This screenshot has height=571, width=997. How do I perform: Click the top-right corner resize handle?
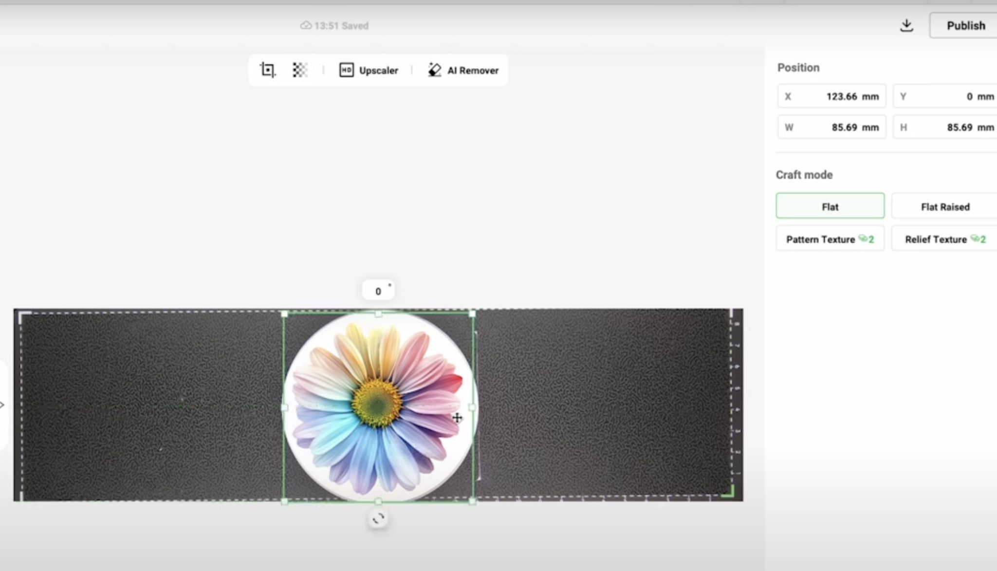pos(472,314)
